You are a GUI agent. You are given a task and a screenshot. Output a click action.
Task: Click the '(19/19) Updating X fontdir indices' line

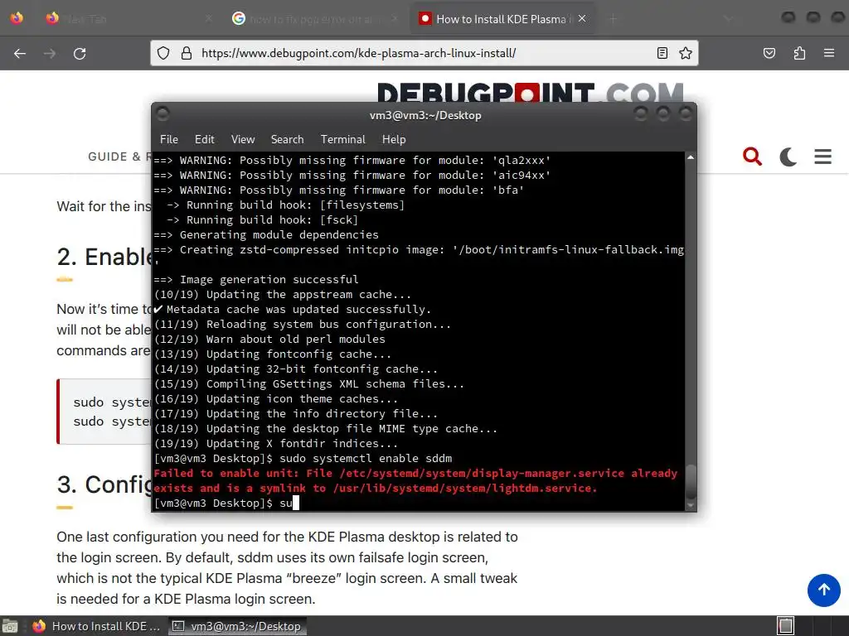(x=276, y=444)
